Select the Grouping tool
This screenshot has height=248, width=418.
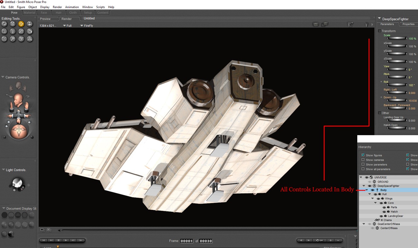tap(4, 39)
